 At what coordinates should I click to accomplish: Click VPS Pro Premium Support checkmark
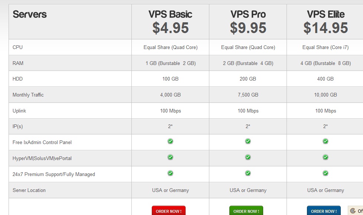tap(248, 173)
